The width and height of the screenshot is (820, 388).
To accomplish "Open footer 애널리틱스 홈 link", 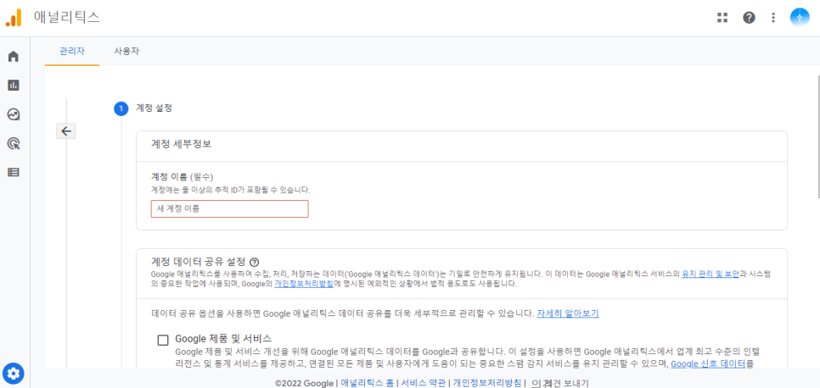I will tap(367, 383).
